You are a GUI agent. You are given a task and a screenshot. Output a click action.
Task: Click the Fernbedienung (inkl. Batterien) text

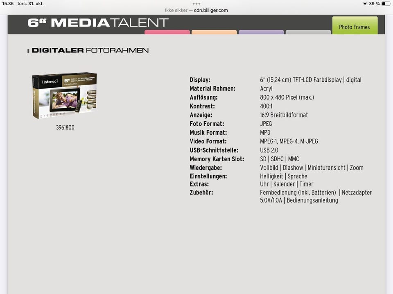click(x=298, y=192)
